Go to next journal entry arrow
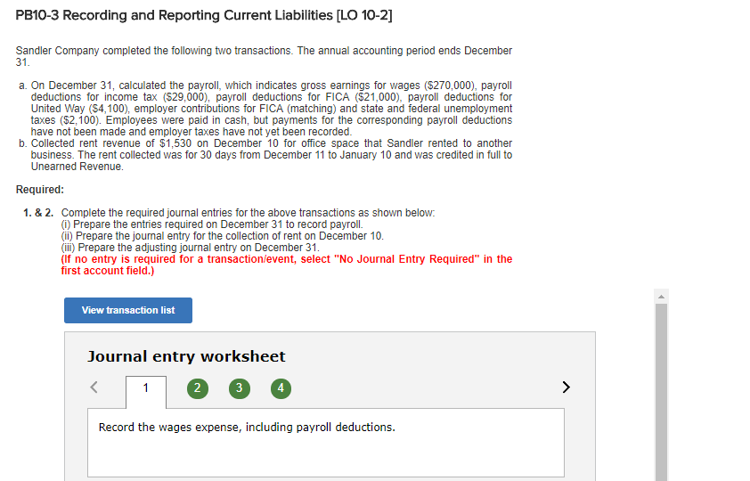 [566, 387]
